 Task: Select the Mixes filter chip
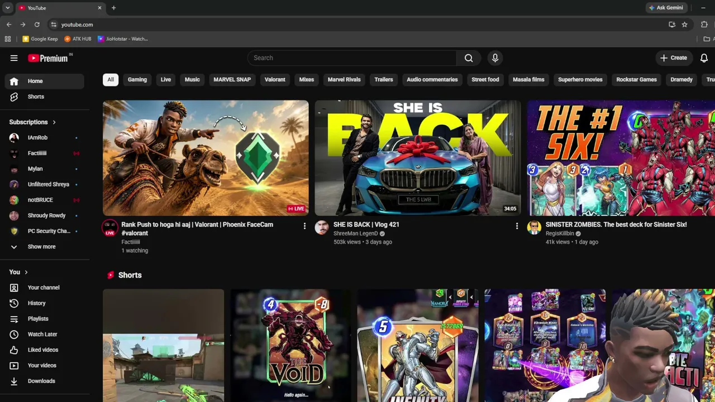tap(307, 80)
